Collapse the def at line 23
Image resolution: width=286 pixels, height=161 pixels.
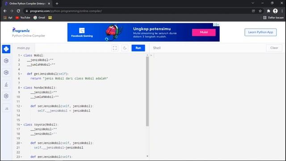[21, 157]
